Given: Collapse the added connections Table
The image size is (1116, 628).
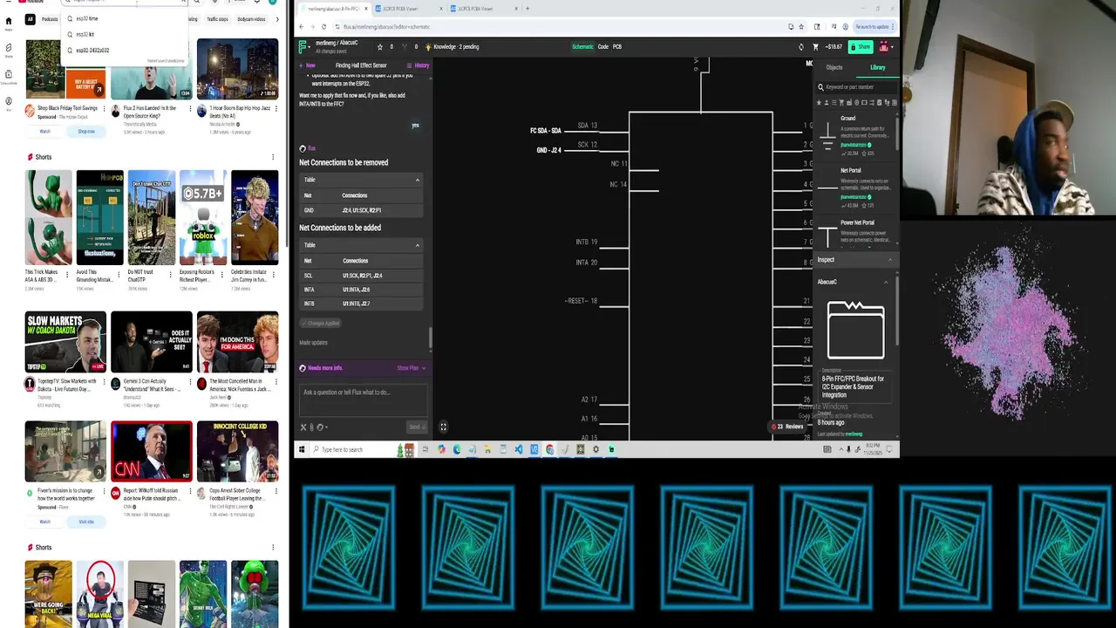Looking at the screenshot, I should [417, 245].
